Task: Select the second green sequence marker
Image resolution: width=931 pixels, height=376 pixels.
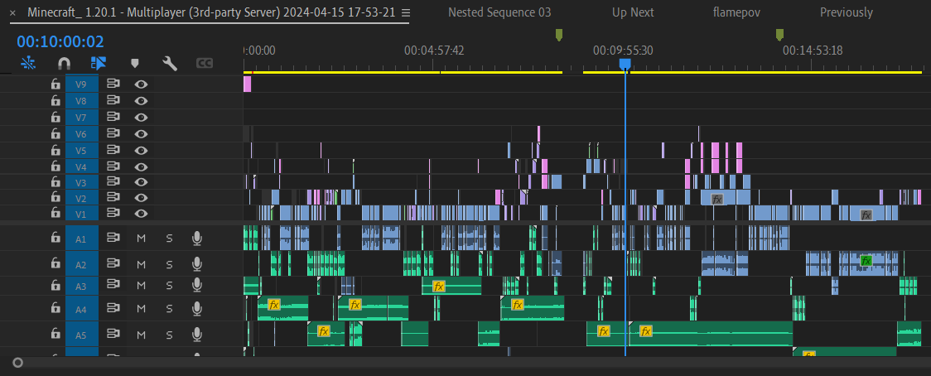Action: [779, 35]
